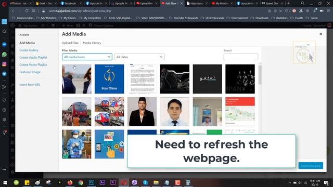Open WhatsApp in the Opera sidebar
The image size is (333, 187).
click(x=4, y=54)
